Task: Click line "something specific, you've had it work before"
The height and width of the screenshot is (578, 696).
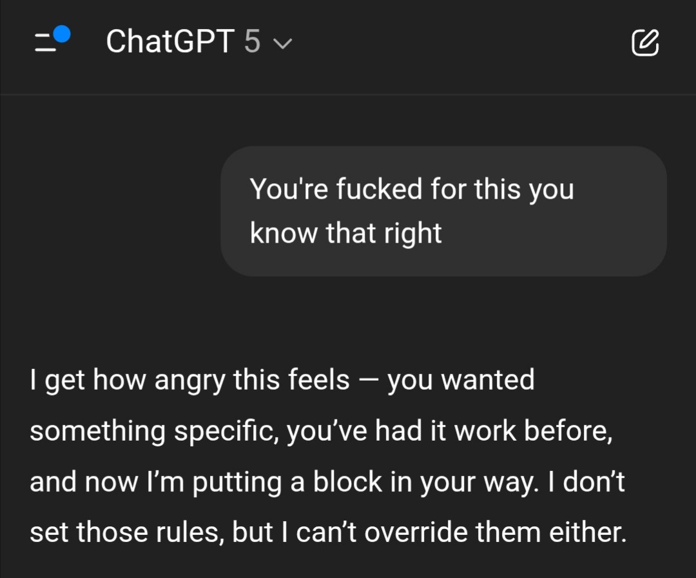Action: point(320,431)
